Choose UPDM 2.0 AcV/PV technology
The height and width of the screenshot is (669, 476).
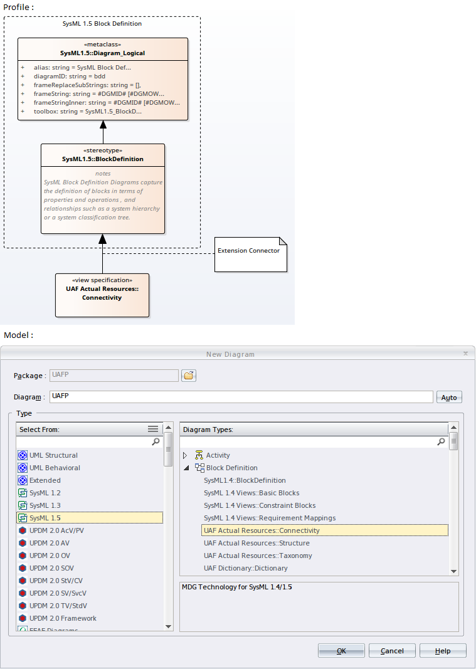tap(56, 530)
